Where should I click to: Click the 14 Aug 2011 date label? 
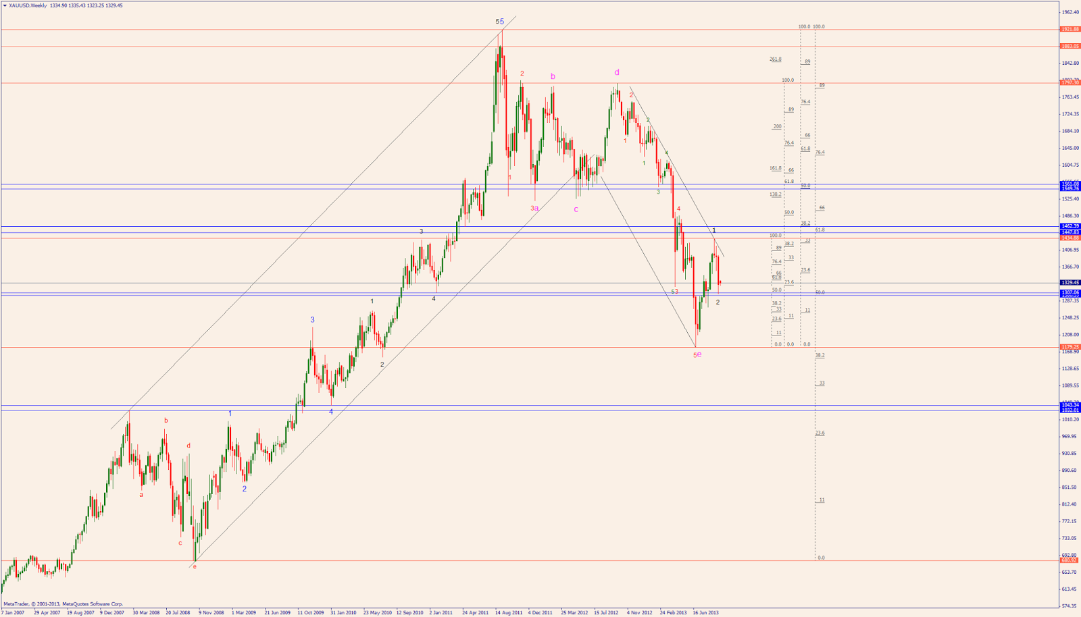[x=509, y=612]
